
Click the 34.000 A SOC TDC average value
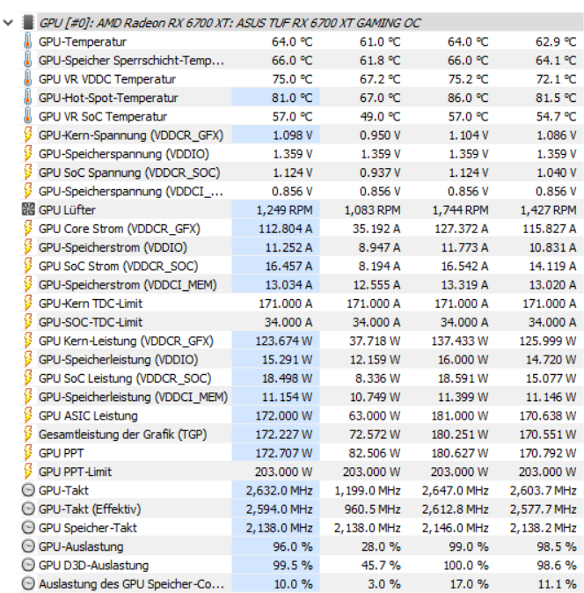(552, 322)
